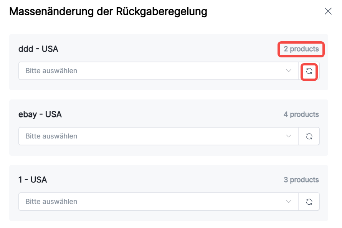Image resolution: width=342 pixels, height=228 pixels.
Task: Click the '4 products' count label
Action: click(301, 114)
